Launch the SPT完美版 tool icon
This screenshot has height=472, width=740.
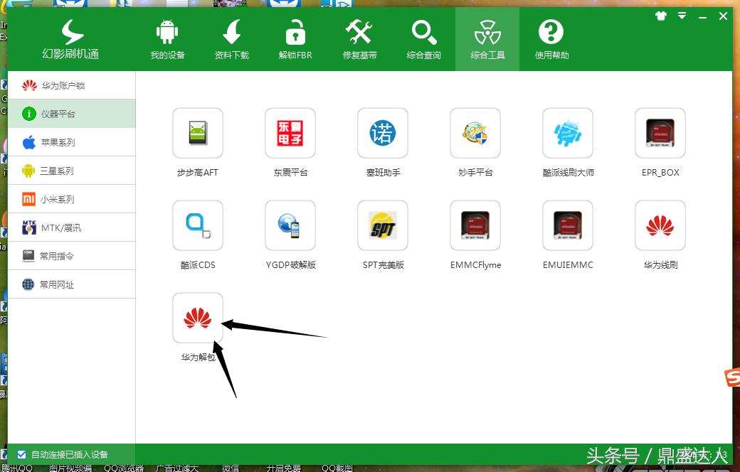click(x=383, y=225)
